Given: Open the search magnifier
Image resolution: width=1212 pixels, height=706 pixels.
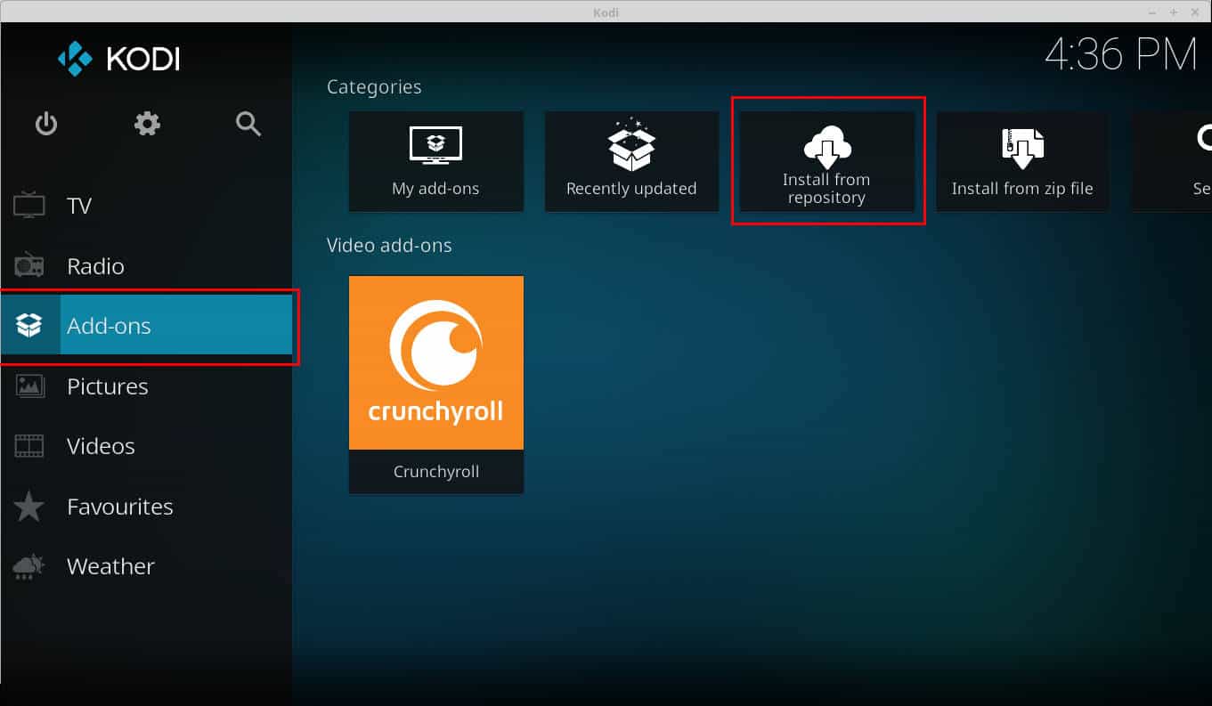Looking at the screenshot, I should [x=248, y=124].
